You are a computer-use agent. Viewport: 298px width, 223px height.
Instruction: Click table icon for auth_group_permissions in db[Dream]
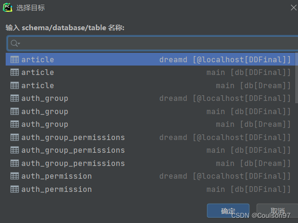[15, 163]
